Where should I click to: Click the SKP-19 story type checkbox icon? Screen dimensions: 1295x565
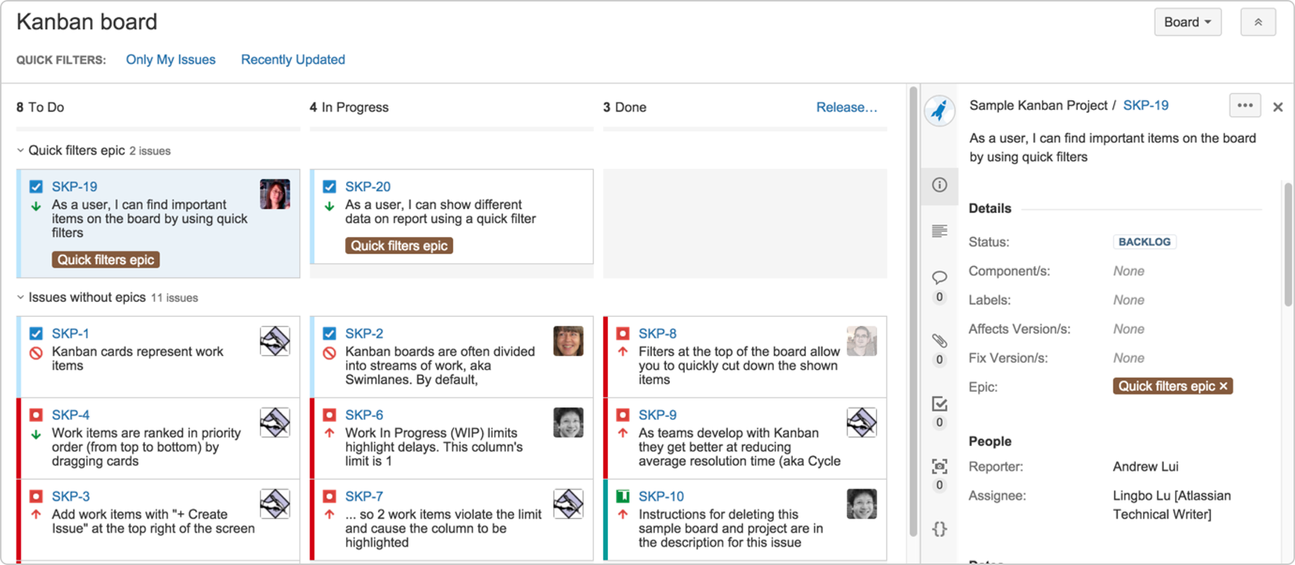tap(36, 187)
